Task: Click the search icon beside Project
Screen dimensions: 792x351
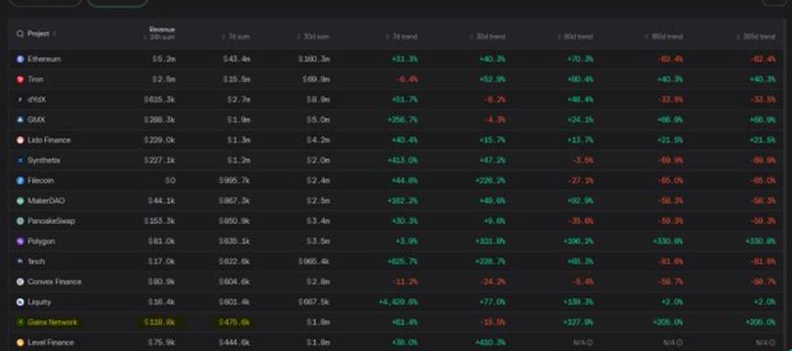Action: click(20, 34)
